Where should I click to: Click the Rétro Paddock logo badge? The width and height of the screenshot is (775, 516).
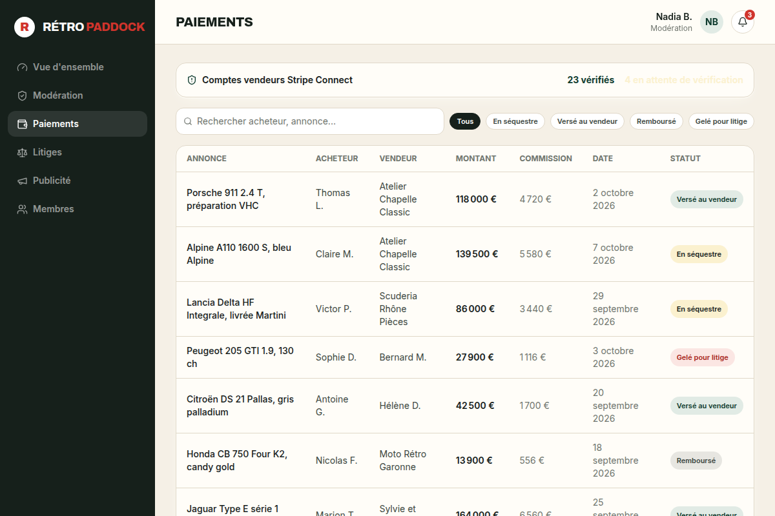pos(25,27)
